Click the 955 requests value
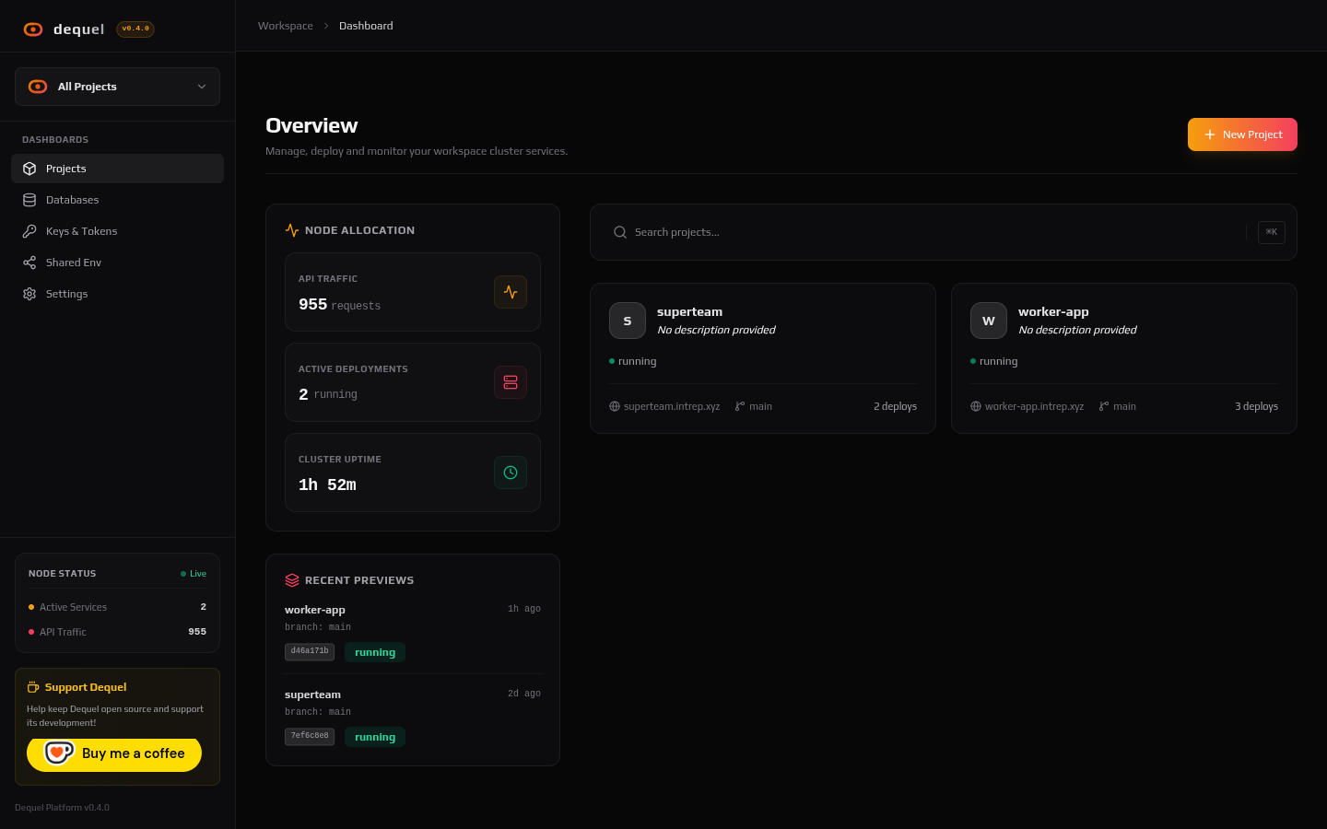The image size is (1327, 829). pyautogui.click(x=339, y=305)
